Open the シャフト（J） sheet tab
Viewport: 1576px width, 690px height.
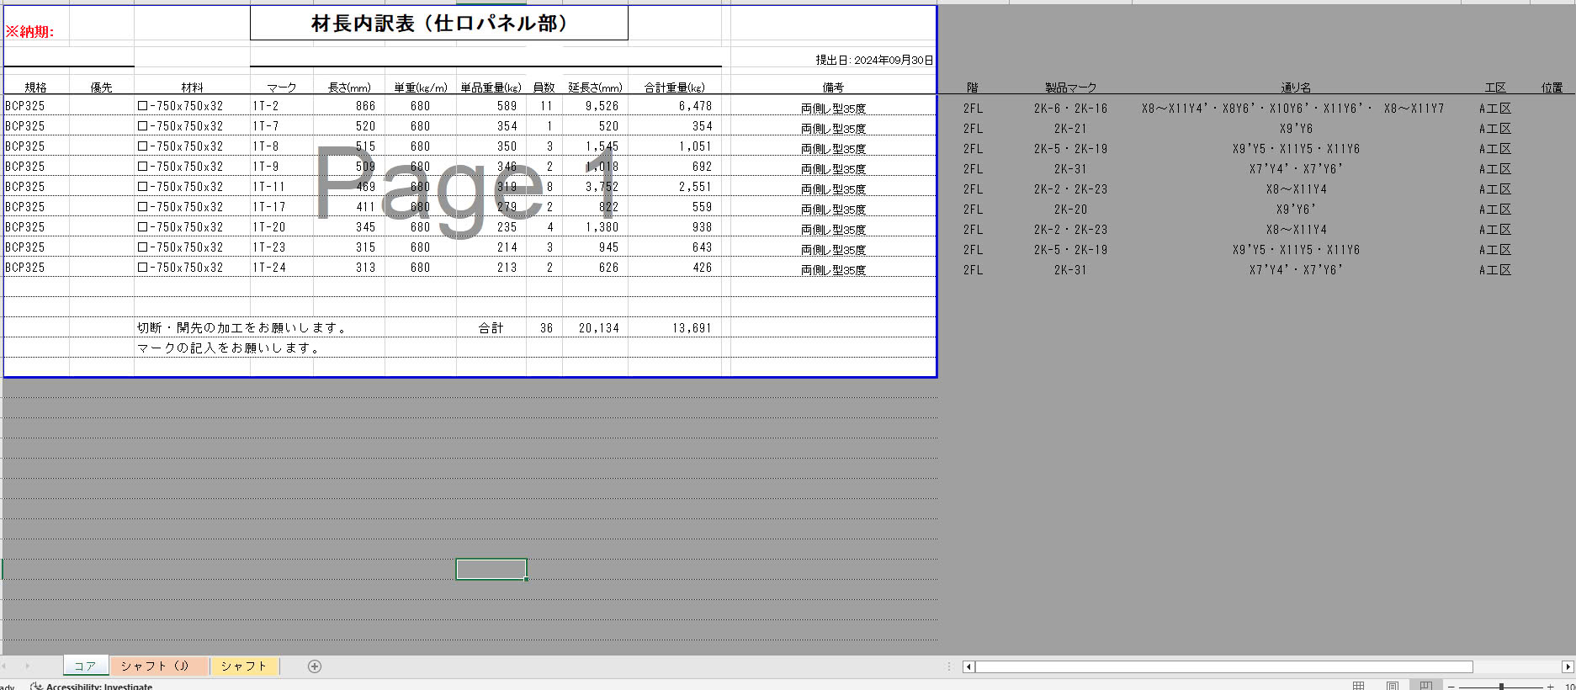pos(158,666)
